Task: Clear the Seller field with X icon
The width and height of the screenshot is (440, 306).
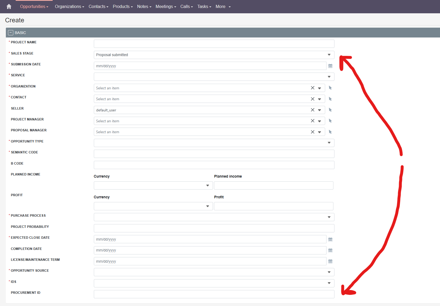Action: tap(313, 110)
